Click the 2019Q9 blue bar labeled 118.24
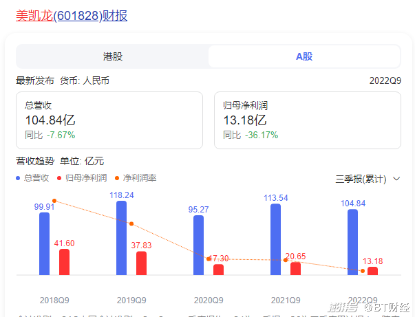The image size is (415, 317). pyautogui.click(x=122, y=238)
